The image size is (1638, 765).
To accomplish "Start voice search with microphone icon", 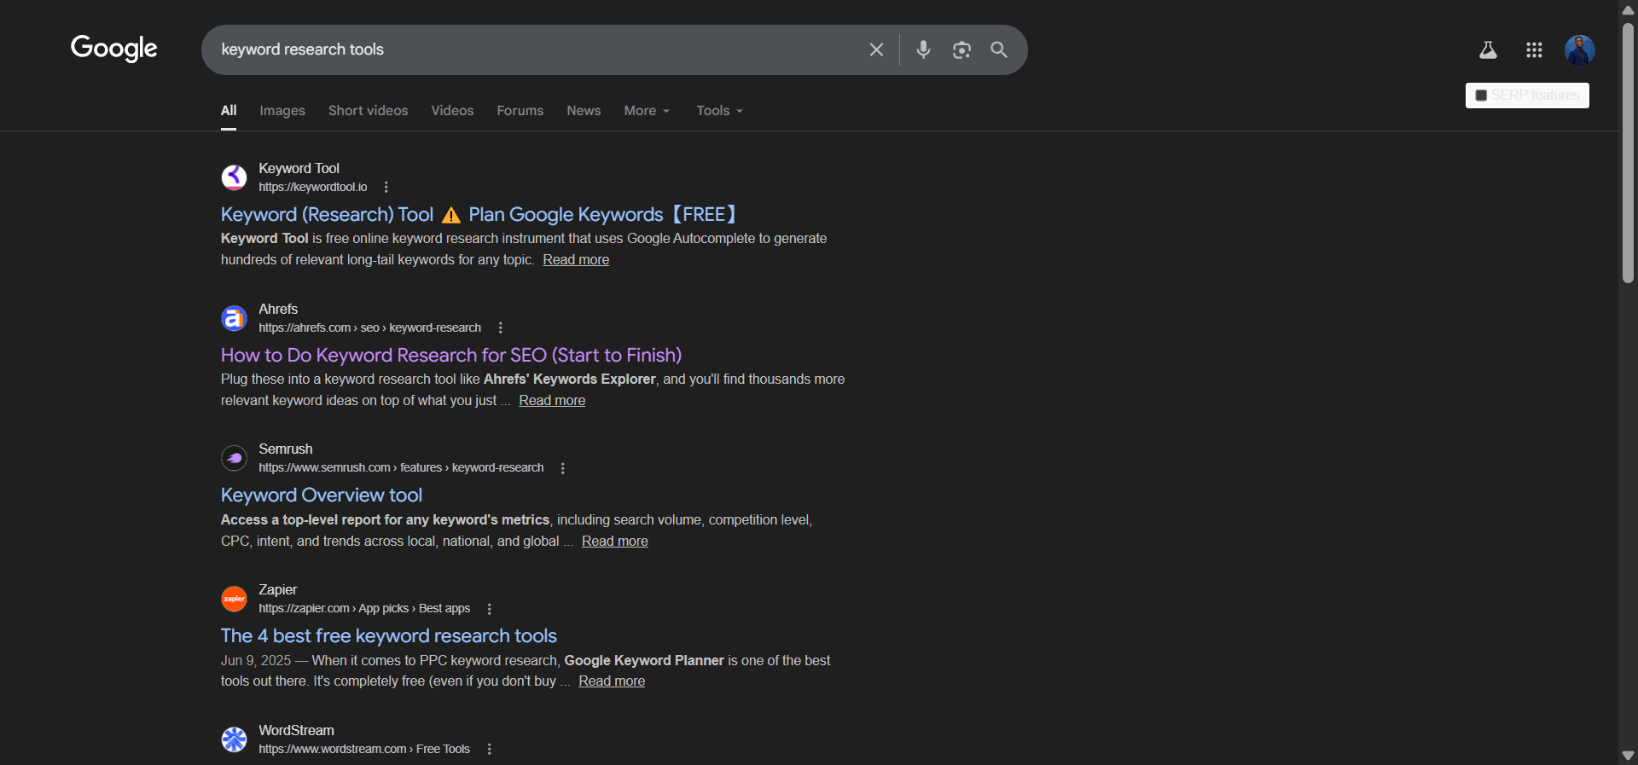I will (x=923, y=49).
